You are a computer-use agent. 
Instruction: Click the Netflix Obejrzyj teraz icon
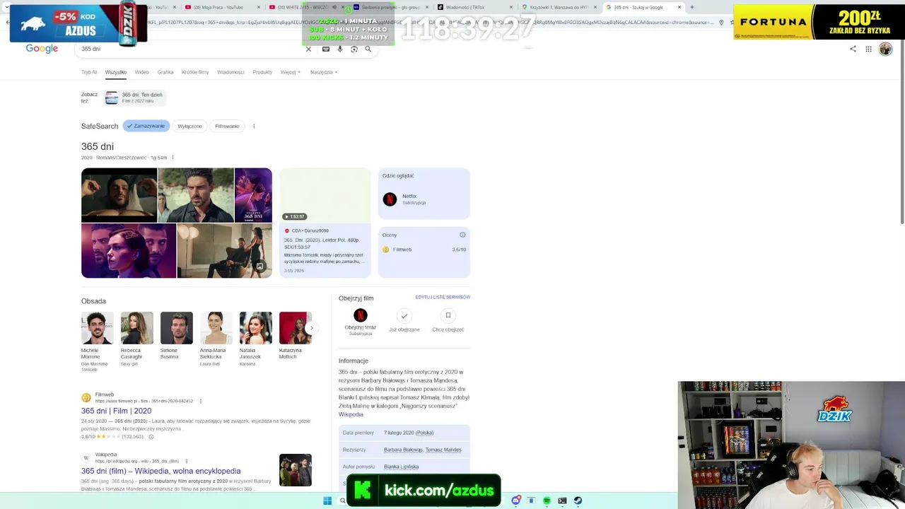click(361, 315)
